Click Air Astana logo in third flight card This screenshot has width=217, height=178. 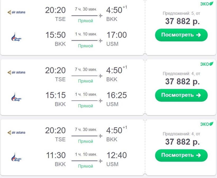pyautogui.click(x=16, y=132)
